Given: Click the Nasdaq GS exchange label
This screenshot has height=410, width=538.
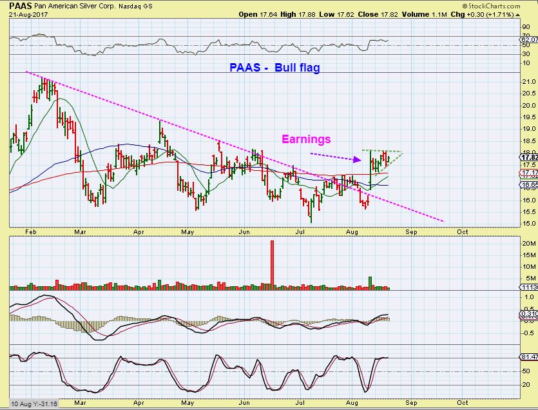Looking at the screenshot, I should [135, 6].
